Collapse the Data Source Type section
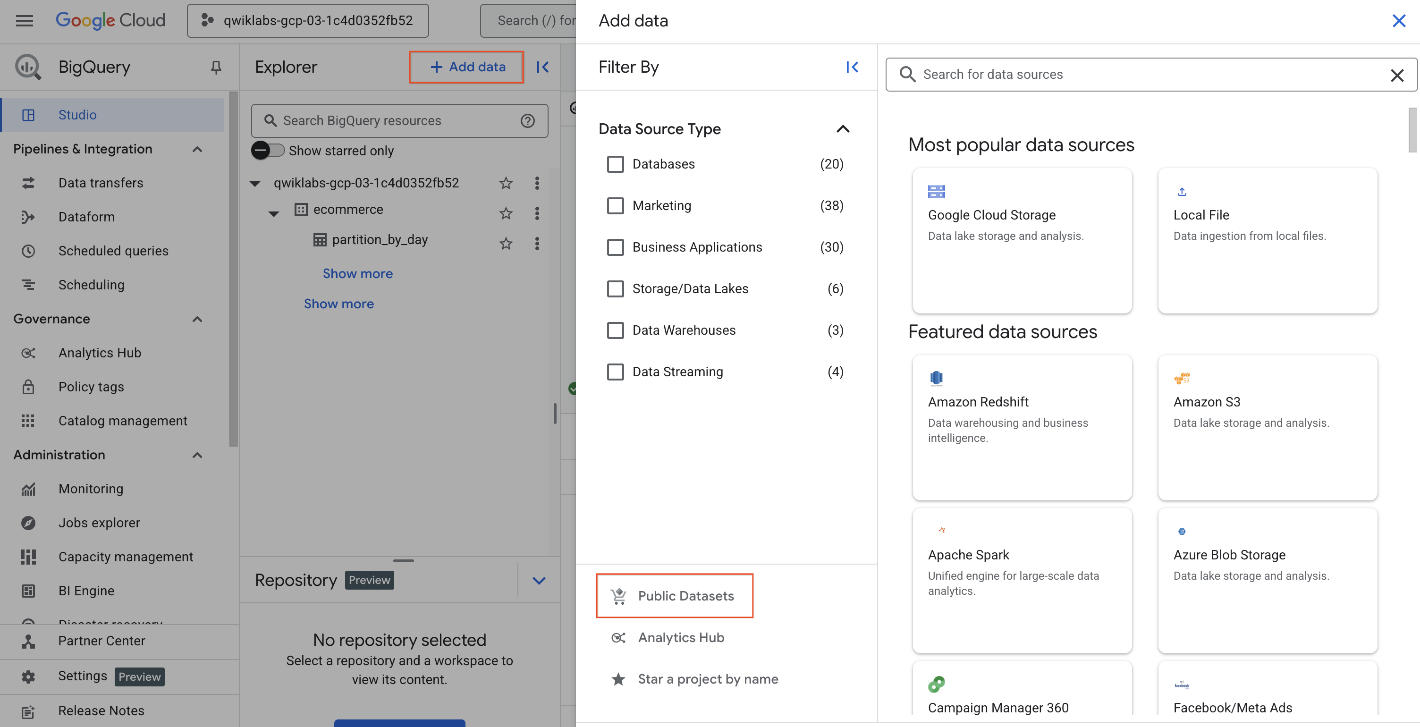 (x=842, y=129)
